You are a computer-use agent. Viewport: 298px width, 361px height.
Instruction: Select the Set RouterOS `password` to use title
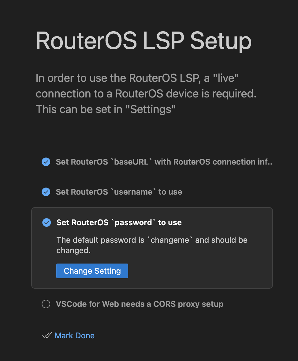[x=119, y=222]
